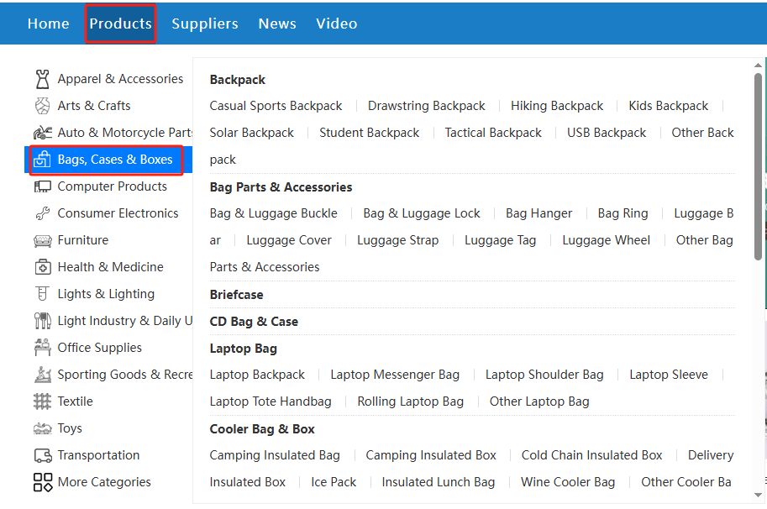Open Luggage Cover link

click(289, 240)
